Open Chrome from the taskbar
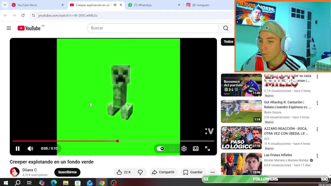Image resolution: width=331 pixels, height=186 pixels. click(102, 183)
